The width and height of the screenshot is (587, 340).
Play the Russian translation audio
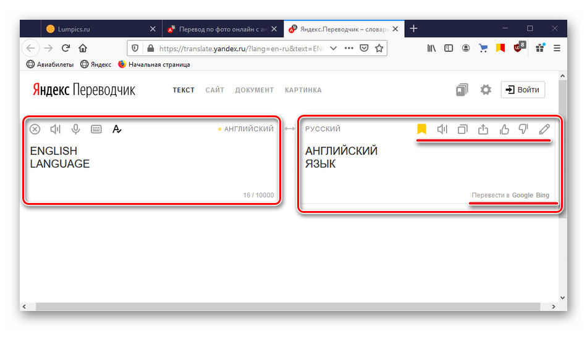(x=442, y=129)
